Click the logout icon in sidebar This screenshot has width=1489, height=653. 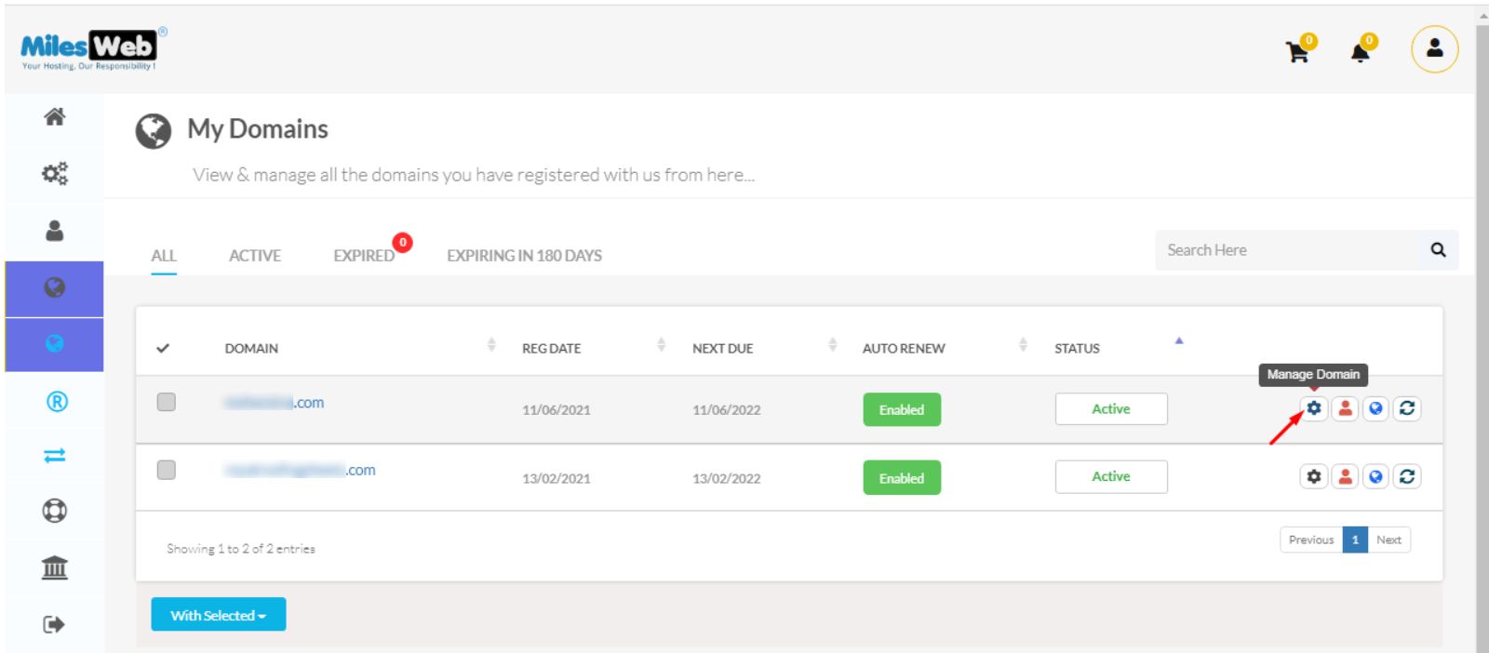[x=55, y=624]
